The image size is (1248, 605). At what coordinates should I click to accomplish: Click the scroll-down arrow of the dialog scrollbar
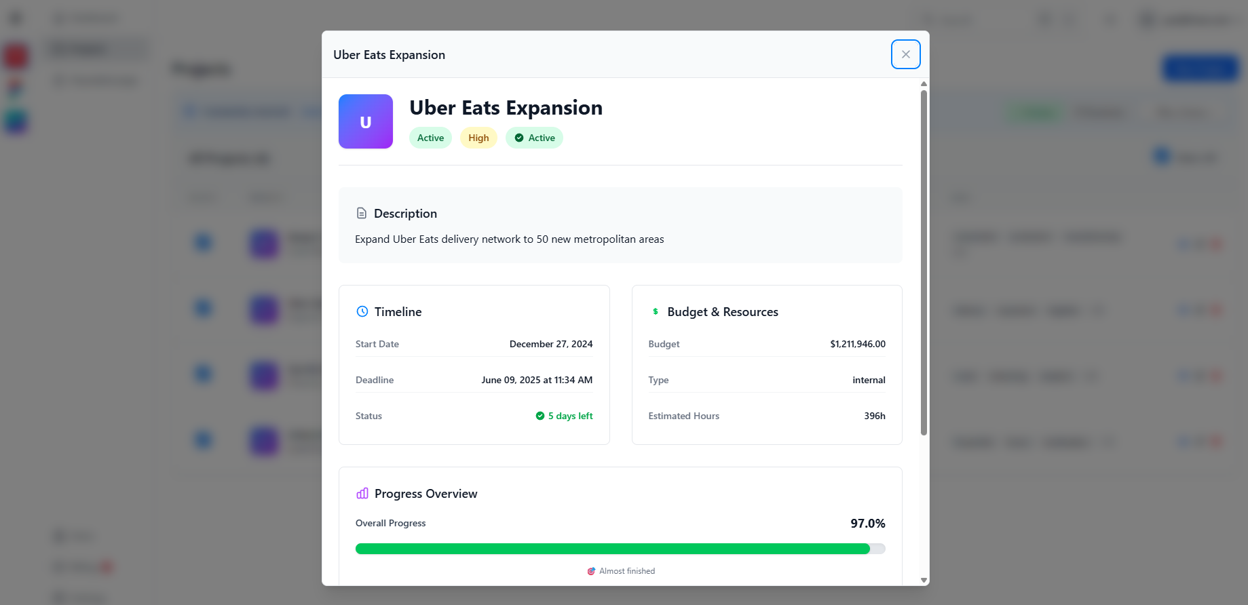tap(924, 580)
